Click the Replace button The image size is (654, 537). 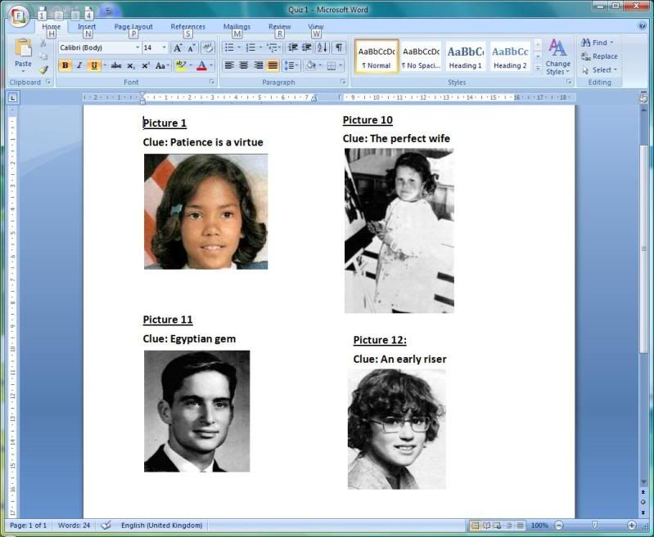(599, 56)
